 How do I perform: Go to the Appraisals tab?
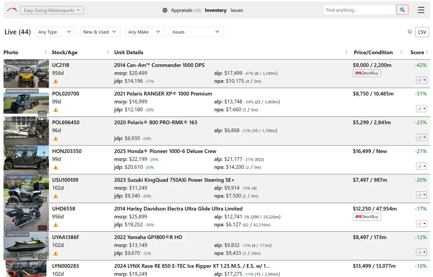pyautogui.click(x=186, y=10)
